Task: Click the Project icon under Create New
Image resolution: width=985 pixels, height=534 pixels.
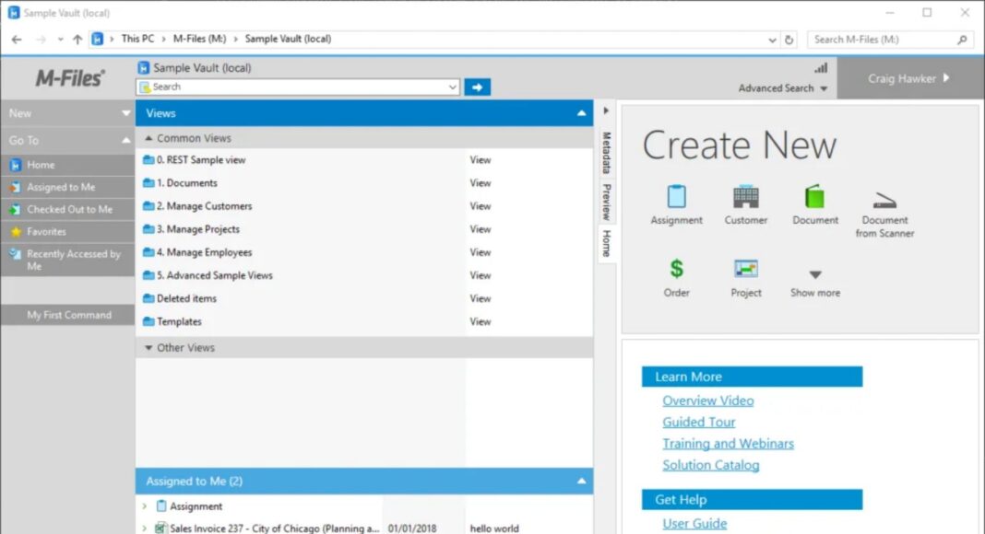Action: click(x=745, y=269)
